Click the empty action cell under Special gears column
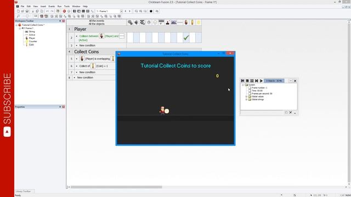Image resolution: width=351 pixels, height=197 pixels. (130, 38)
